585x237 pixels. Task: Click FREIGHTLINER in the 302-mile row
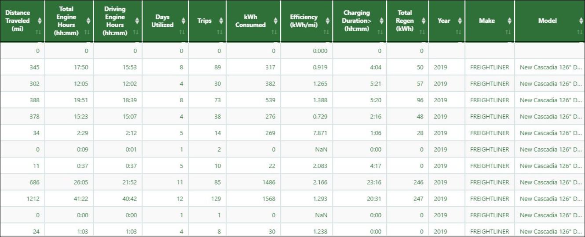(490, 83)
